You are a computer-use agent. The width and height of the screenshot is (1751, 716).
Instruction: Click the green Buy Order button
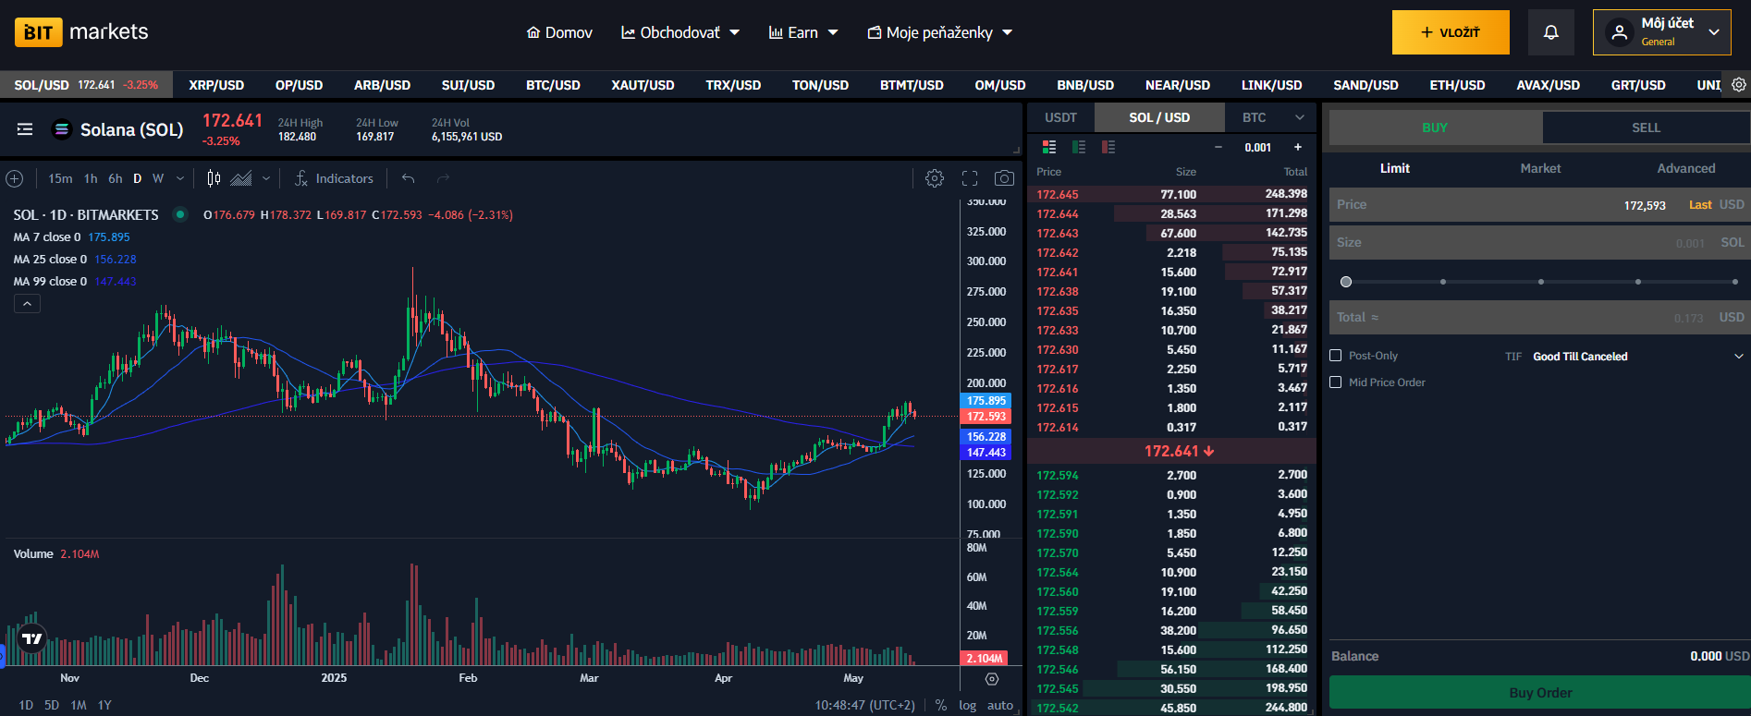tap(1539, 693)
